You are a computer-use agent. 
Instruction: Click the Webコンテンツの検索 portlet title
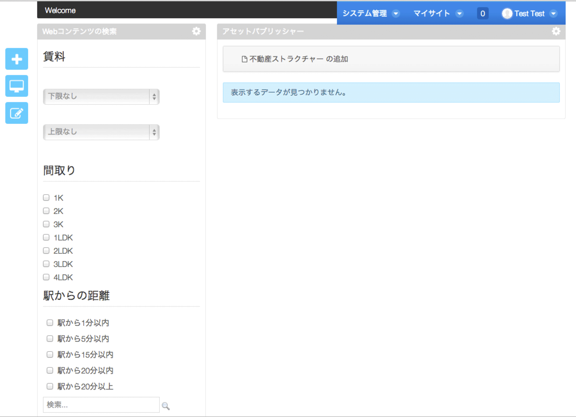pyautogui.click(x=80, y=32)
